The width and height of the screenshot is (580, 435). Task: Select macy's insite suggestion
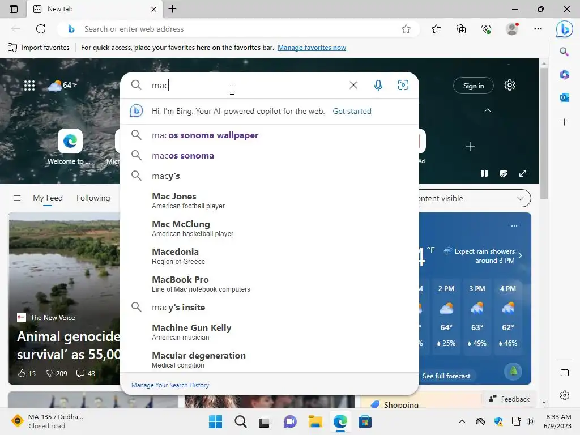[269, 308]
